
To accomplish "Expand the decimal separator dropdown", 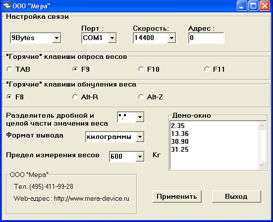I will coord(140,117).
